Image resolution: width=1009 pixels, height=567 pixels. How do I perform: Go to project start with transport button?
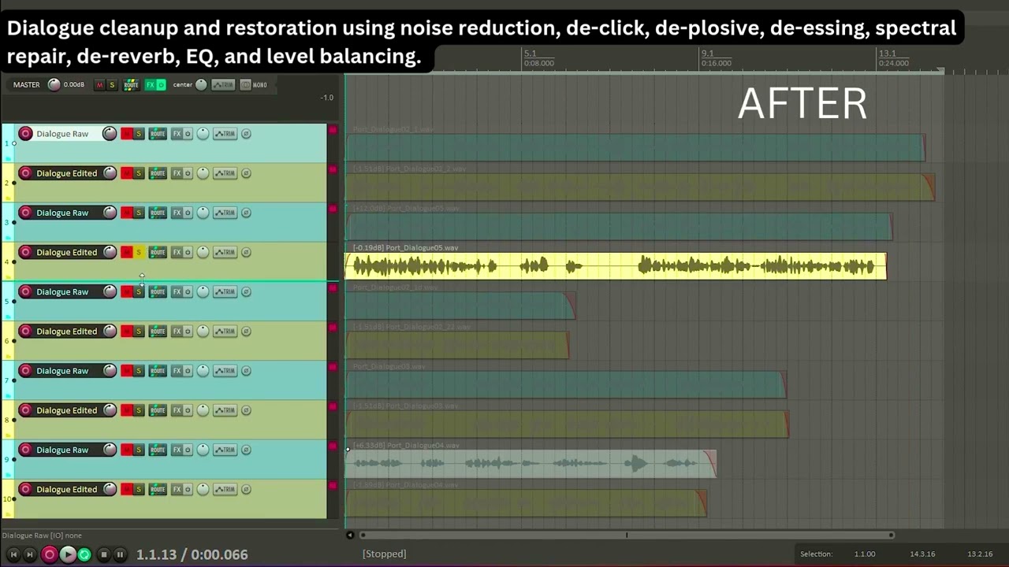coord(13,554)
